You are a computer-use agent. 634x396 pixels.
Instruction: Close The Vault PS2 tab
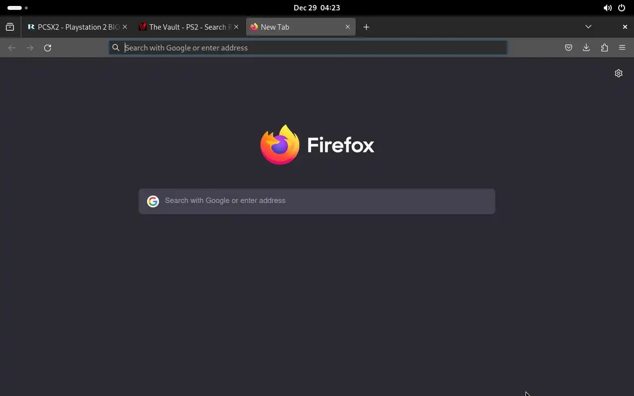point(236,27)
